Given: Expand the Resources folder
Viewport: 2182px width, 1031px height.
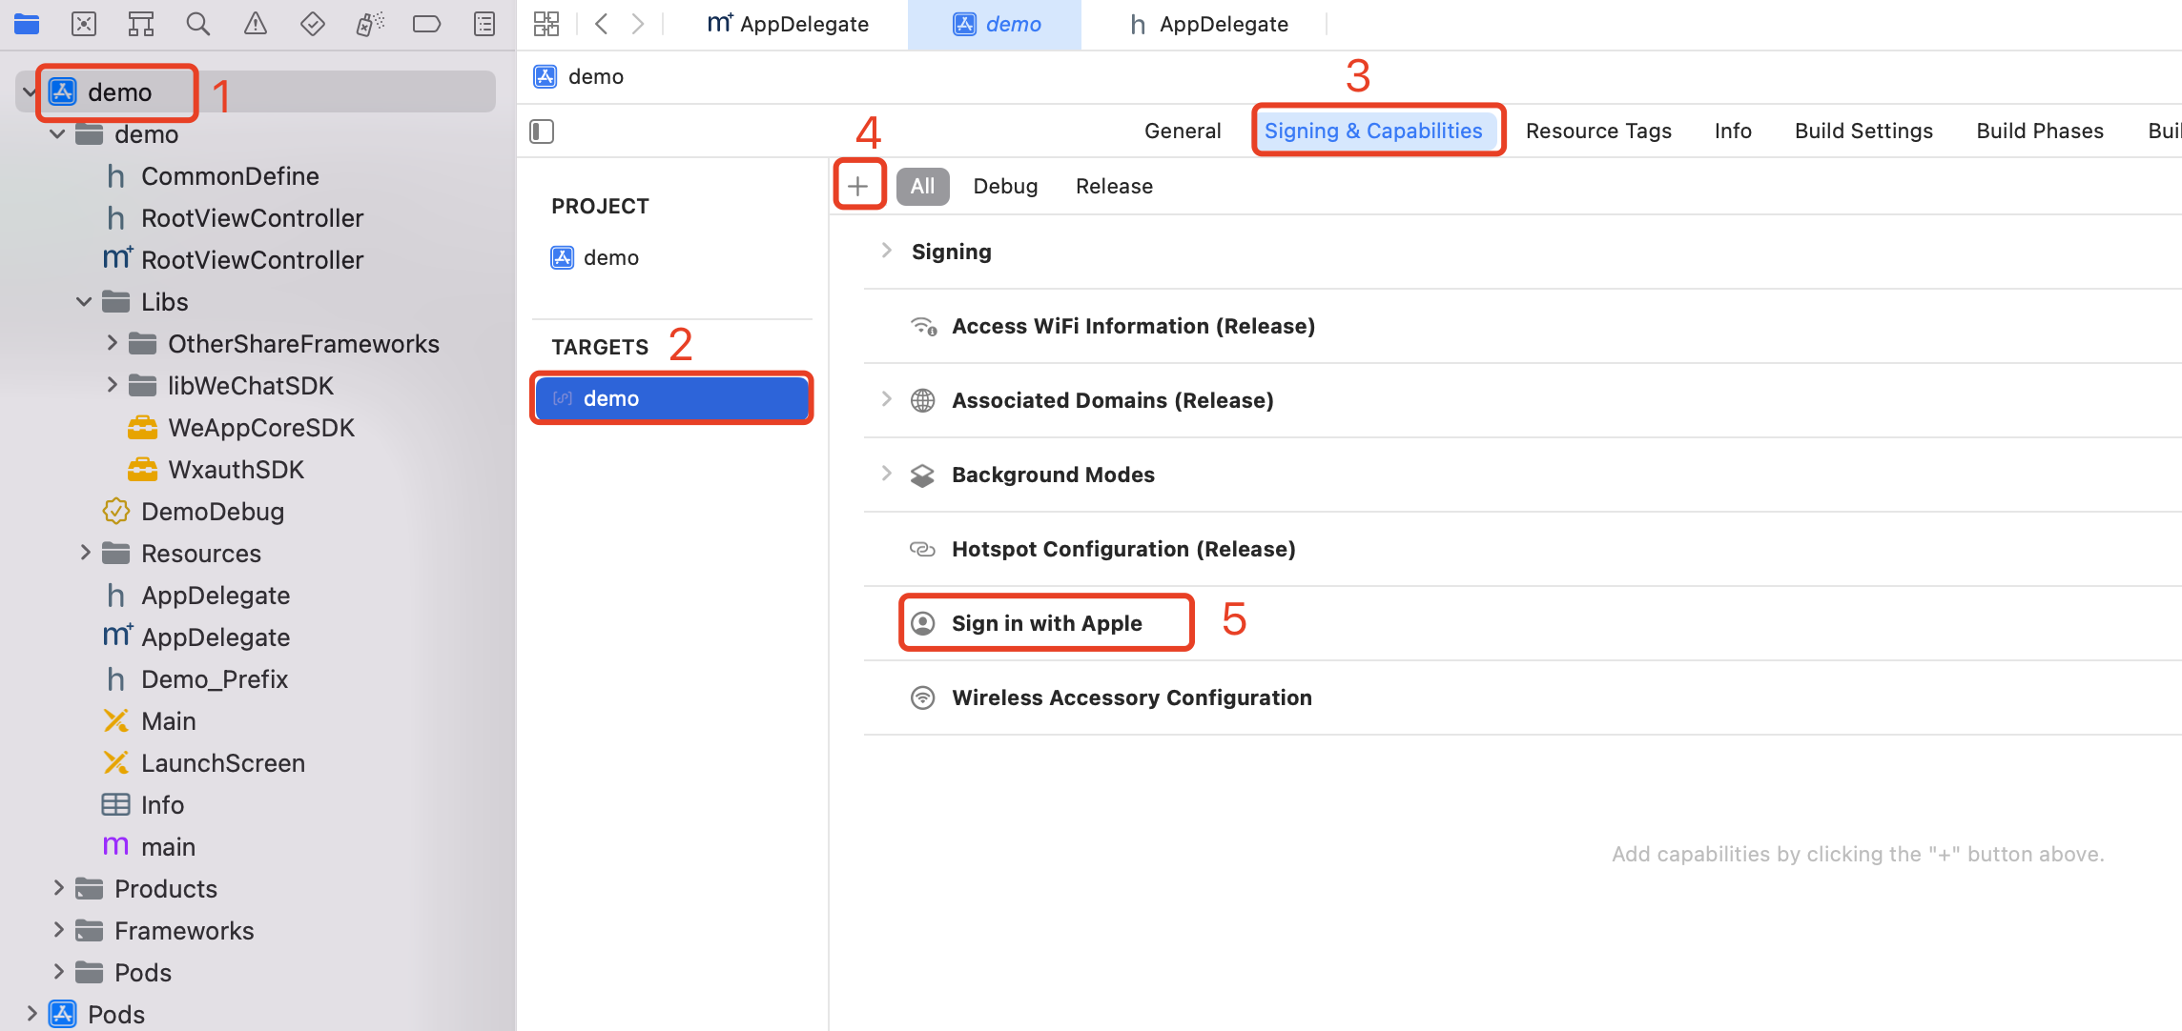Looking at the screenshot, I should click(85, 553).
